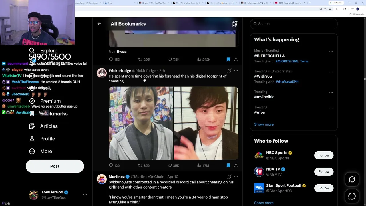Image resolution: width=366 pixels, height=206 pixels.
Task: Open Premium in the sidebar
Action: click(45, 101)
